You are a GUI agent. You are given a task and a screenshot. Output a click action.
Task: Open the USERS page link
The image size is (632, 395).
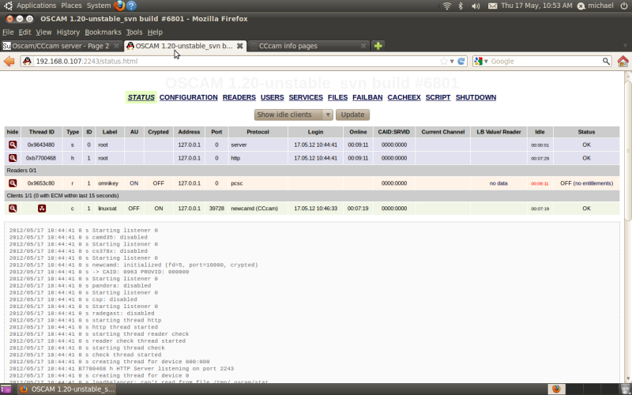coord(272,97)
